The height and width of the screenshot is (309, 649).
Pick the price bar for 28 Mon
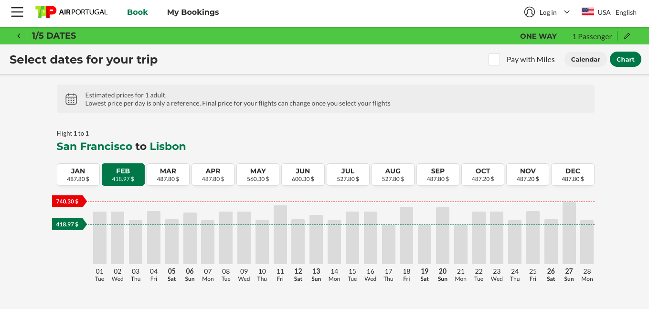coord(587,242)
